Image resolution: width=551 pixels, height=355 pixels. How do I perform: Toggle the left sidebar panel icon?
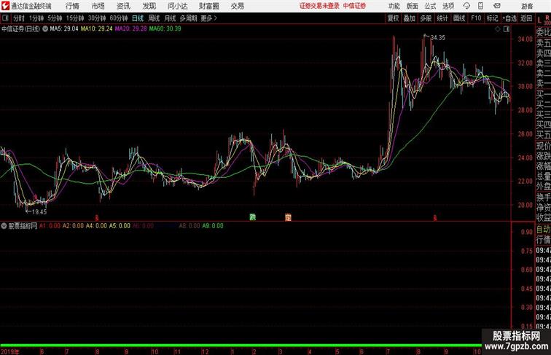pos(5,18)
